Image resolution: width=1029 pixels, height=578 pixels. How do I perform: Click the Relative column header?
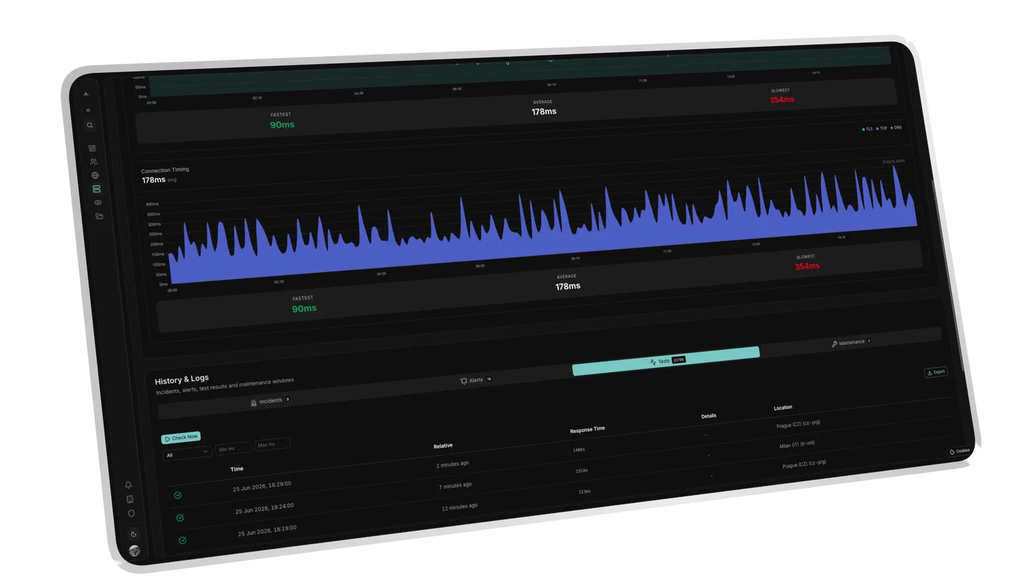click(443, 446)
